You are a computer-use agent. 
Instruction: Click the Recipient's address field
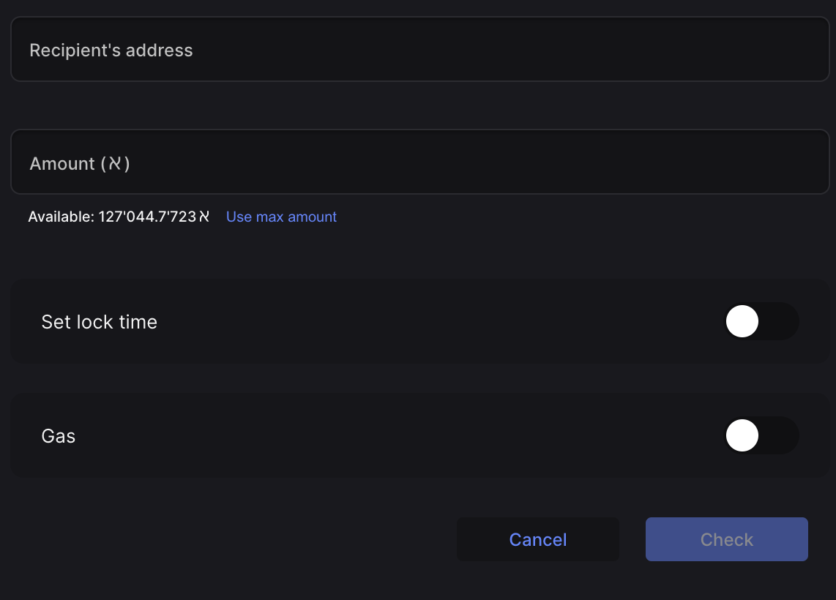point(418,49)
